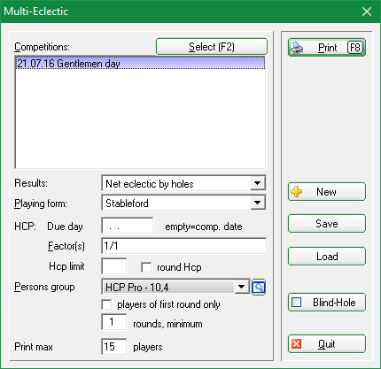Expand the Results dropdown list
The height and width of the screenshot is (369, 381).
tap(258, 183)
